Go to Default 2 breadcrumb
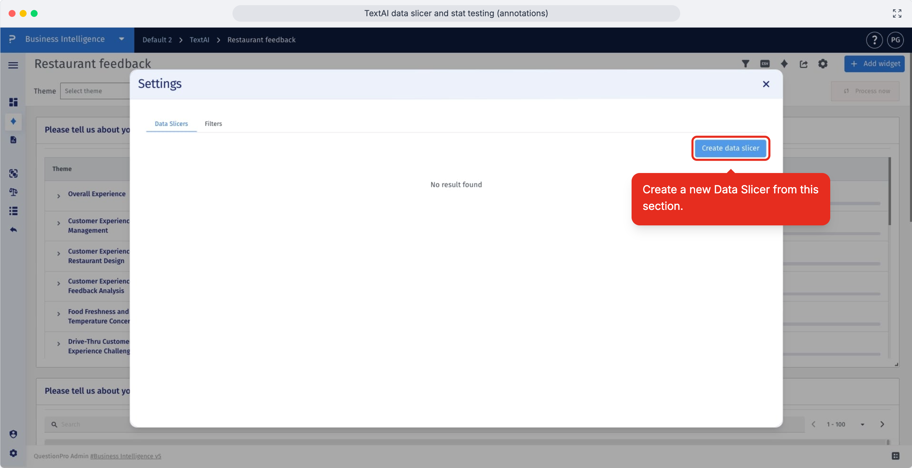Image resolution: width=912 pixels, height=468 pixels. click(157, 40)
